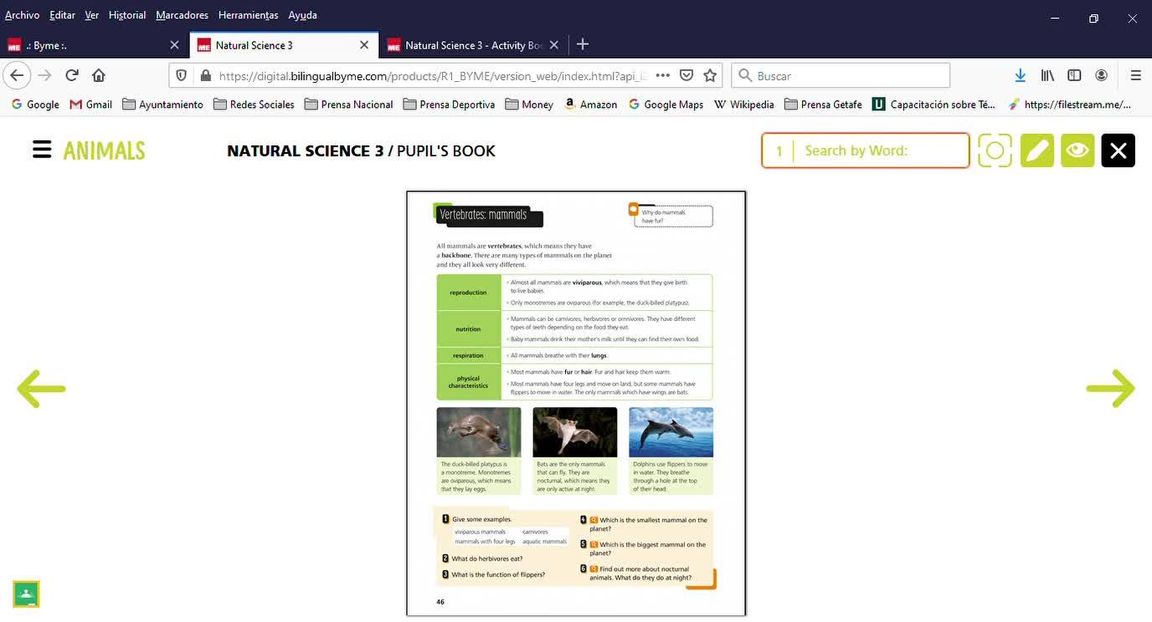Go to previous page with left arrow
The image size is (1152, 622).
click(41, 388)
